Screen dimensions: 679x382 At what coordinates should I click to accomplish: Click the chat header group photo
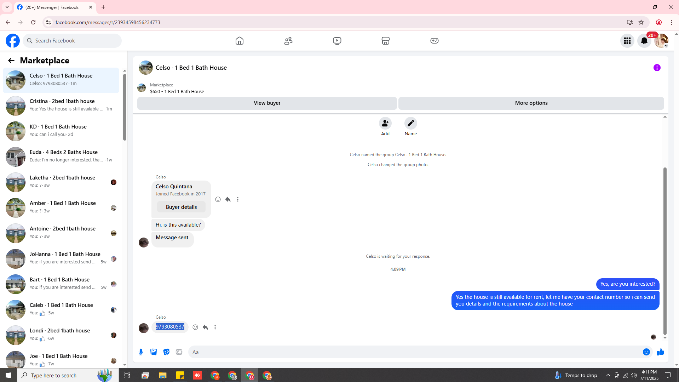[146, 68]
